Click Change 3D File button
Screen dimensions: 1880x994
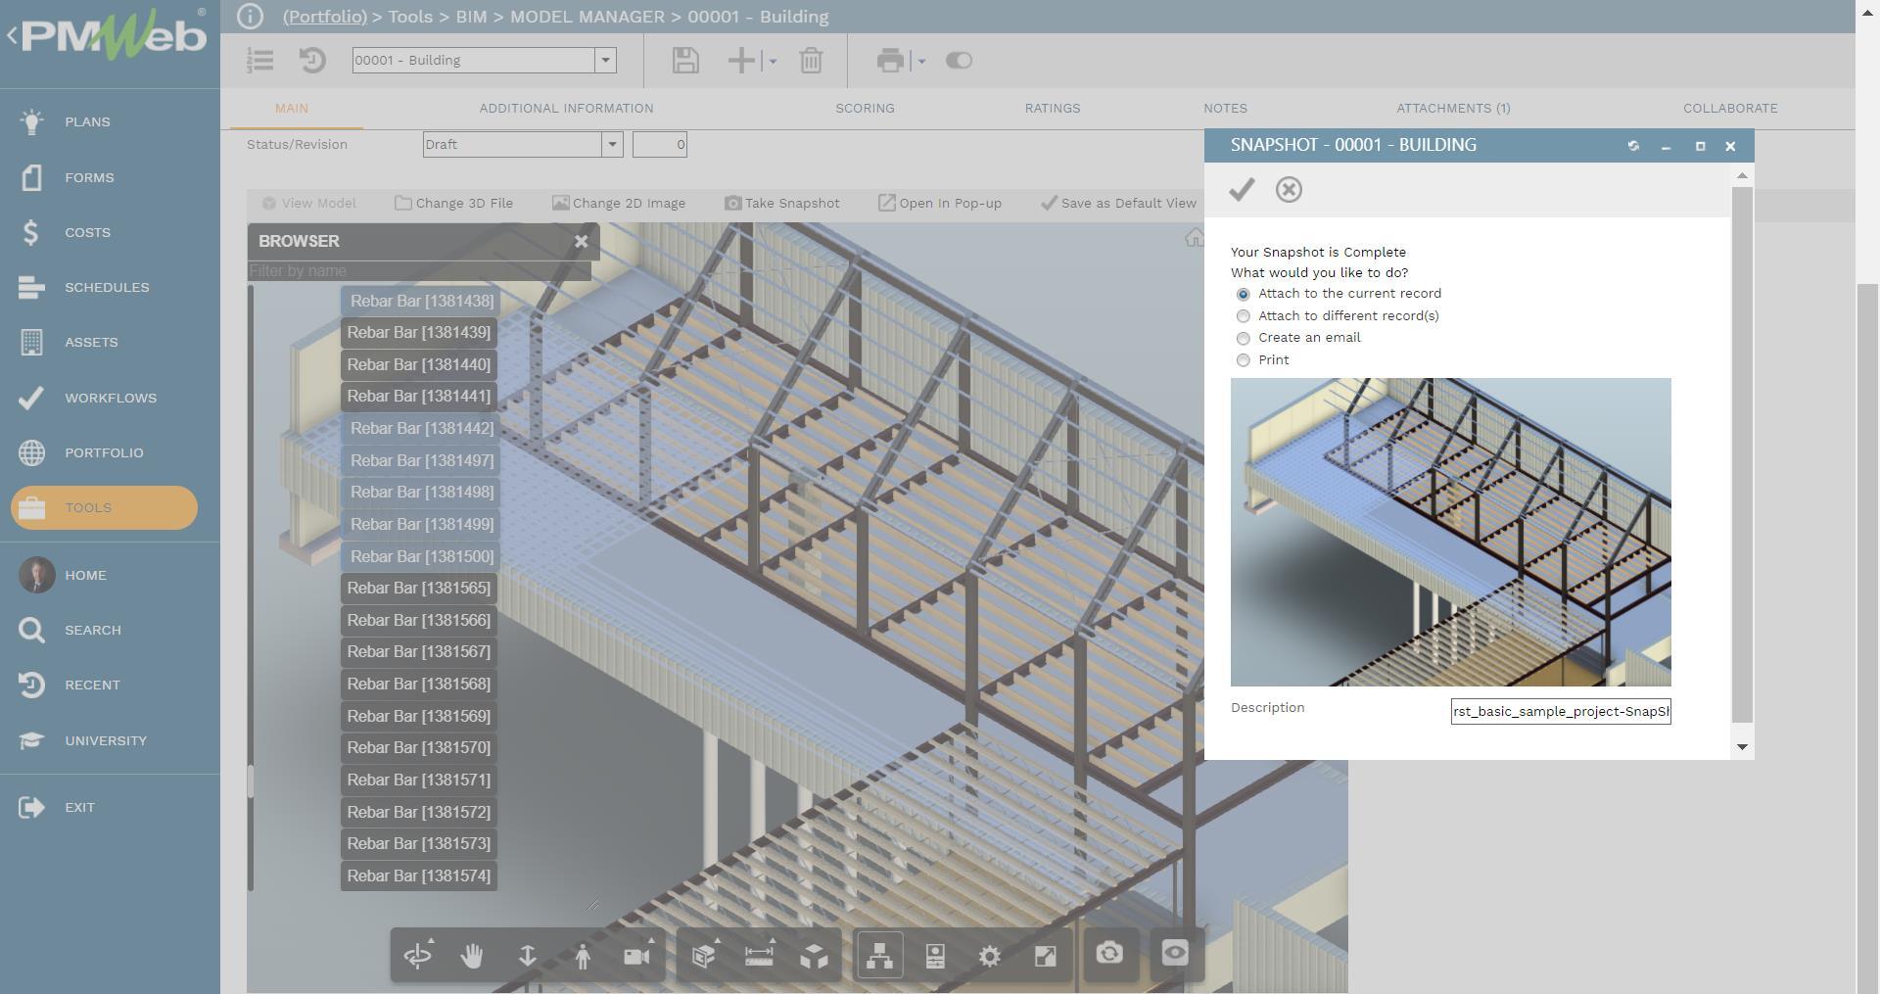pyautogui.click(x=453, y=204)
